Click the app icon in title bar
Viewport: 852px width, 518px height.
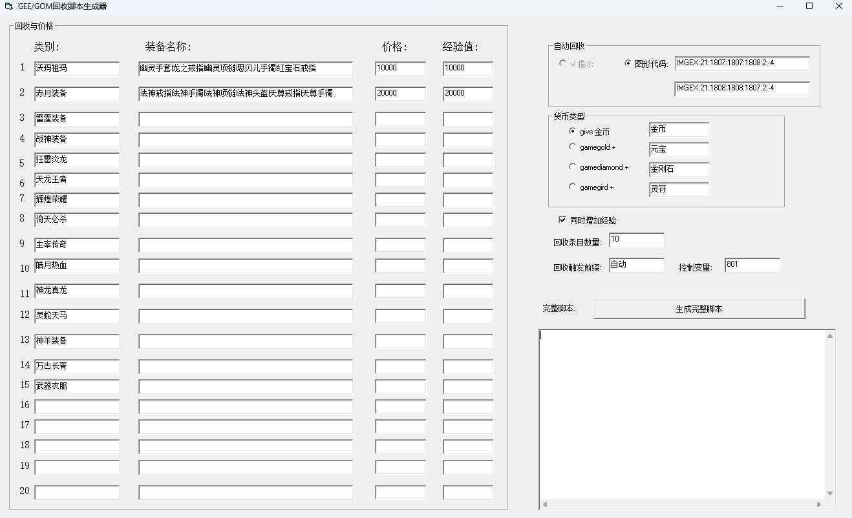coord(8,6)
